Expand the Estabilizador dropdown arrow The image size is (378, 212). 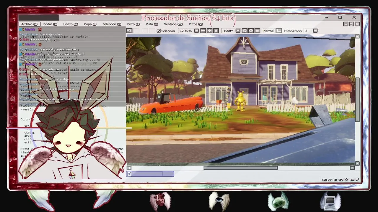315,31
